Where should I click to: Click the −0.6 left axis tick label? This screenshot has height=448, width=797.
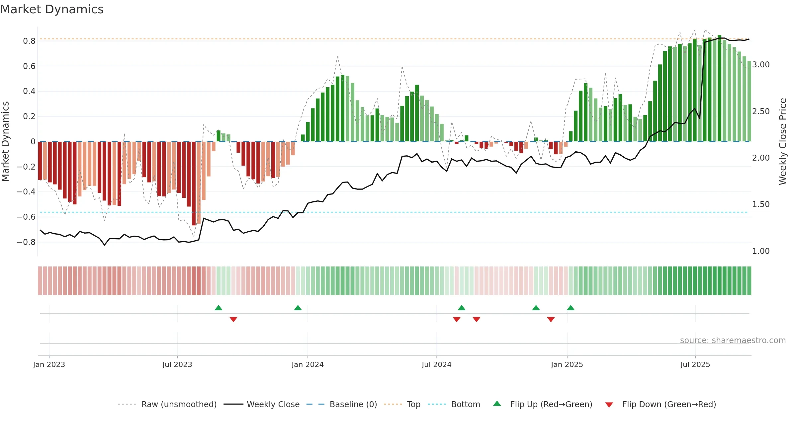pos(26,217)
